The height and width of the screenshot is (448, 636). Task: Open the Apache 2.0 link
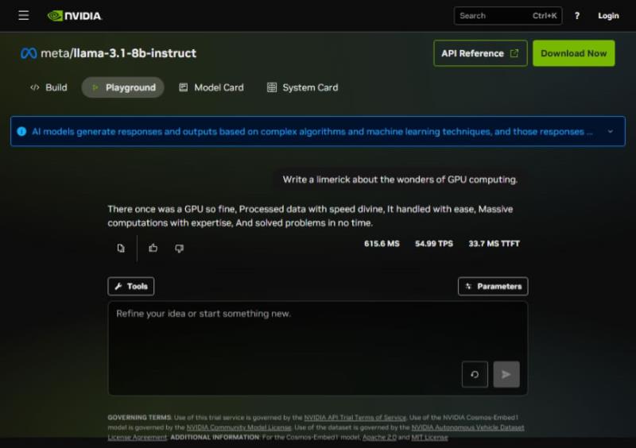(379, 437)
